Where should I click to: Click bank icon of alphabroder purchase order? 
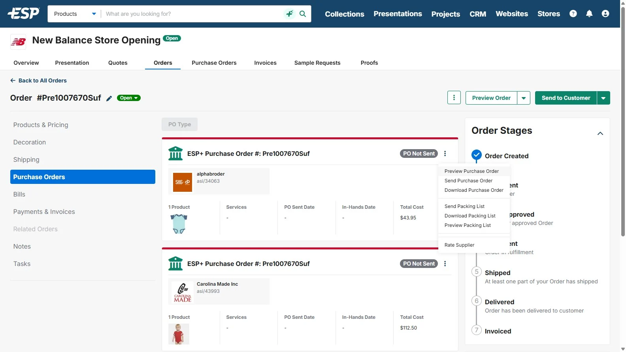[x=175, y=154]
